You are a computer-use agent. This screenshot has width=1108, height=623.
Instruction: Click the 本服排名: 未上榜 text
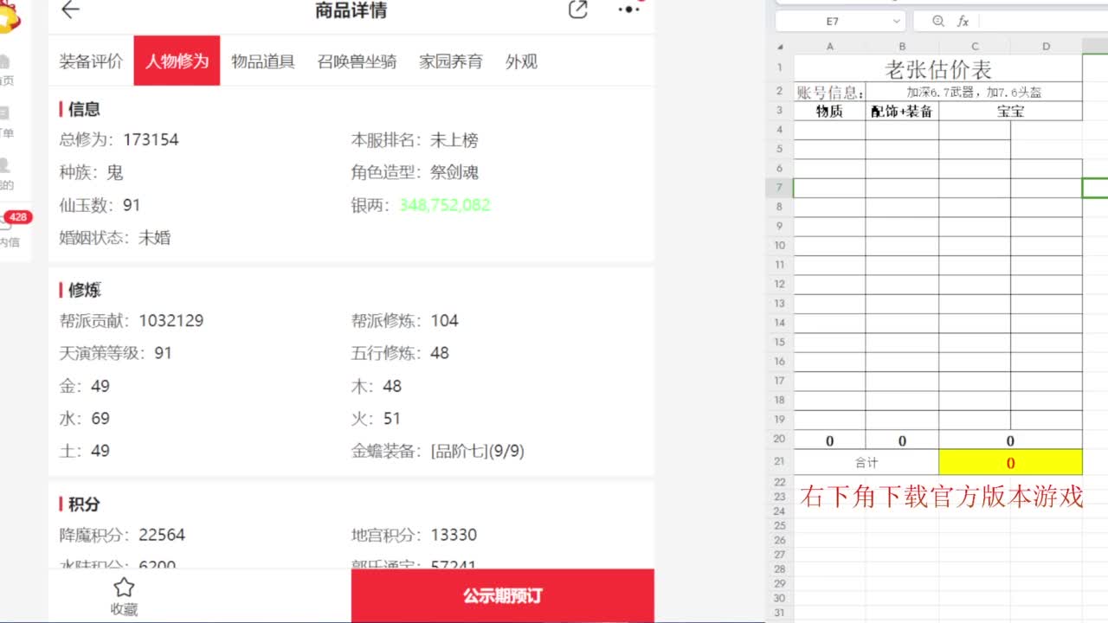[414, 140]
